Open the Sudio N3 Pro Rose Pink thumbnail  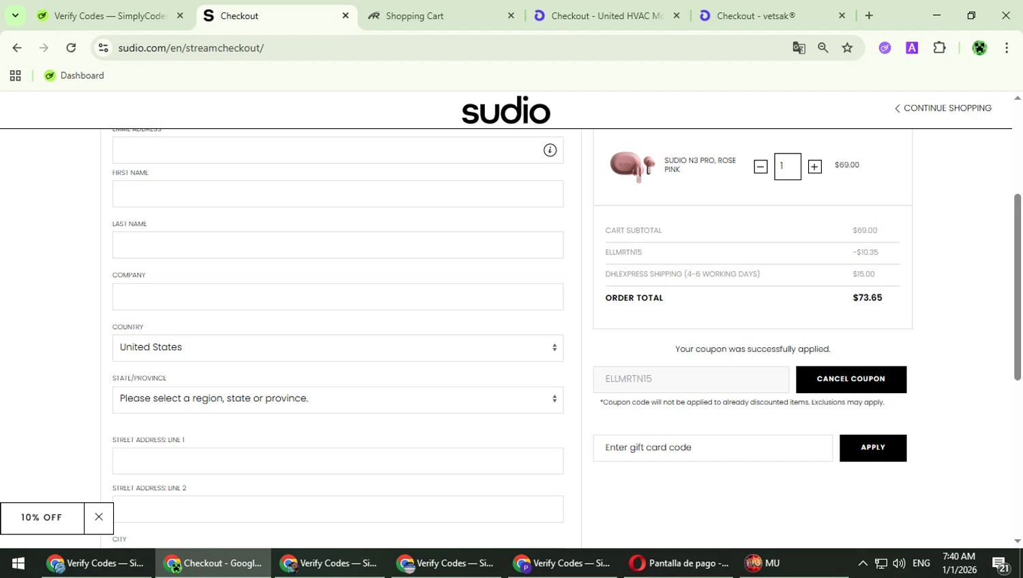pyautogui.click(x=632, y=166)
